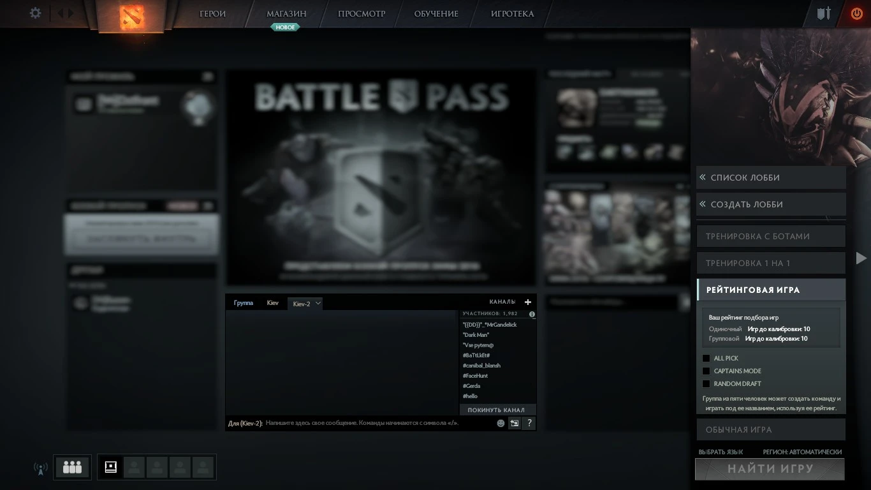Open the party group icon

[x=73, y=467]
